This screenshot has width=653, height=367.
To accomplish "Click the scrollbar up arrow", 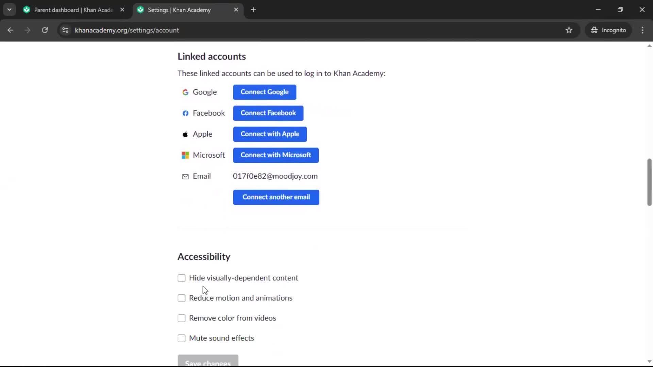I will click(x=649, y=46).
